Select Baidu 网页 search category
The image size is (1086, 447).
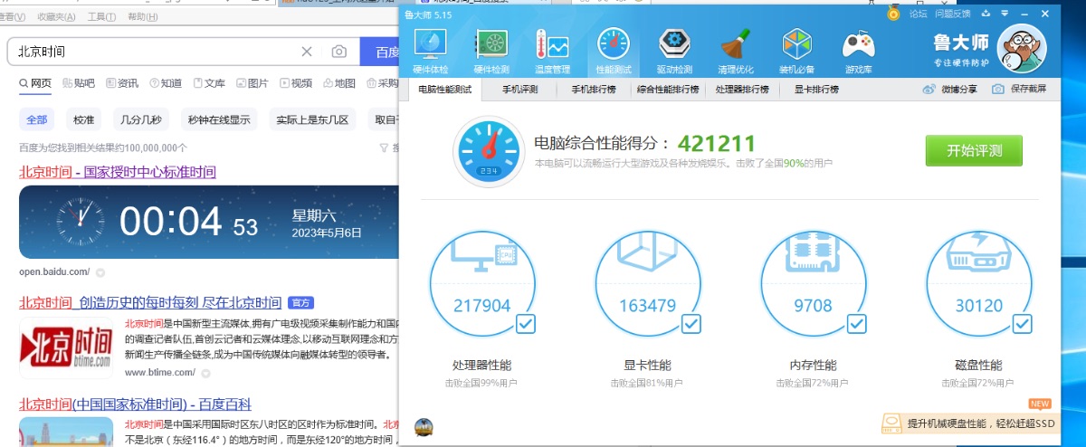(35, 83)
